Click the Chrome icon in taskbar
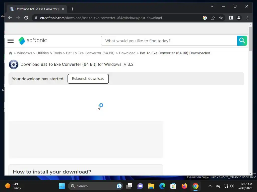Screen dimensions: 257x192 [195, 186]
